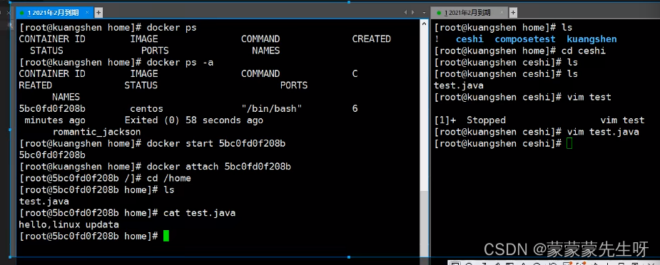This screenshot has width=660, height=265.
Task: Click the 'docker start 5bc0fd0f208b' command
Action: [216, 144]
